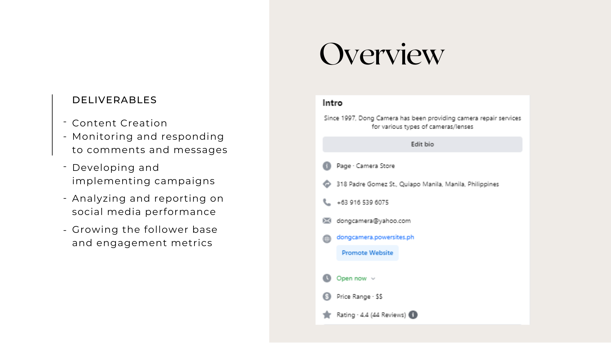Click the star icon beside Rating
This screenshot has width=611, height=343.
click(327, 315)
